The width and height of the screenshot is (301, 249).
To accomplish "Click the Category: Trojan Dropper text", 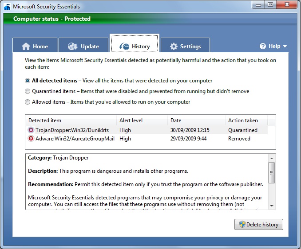I will [58, 158].
